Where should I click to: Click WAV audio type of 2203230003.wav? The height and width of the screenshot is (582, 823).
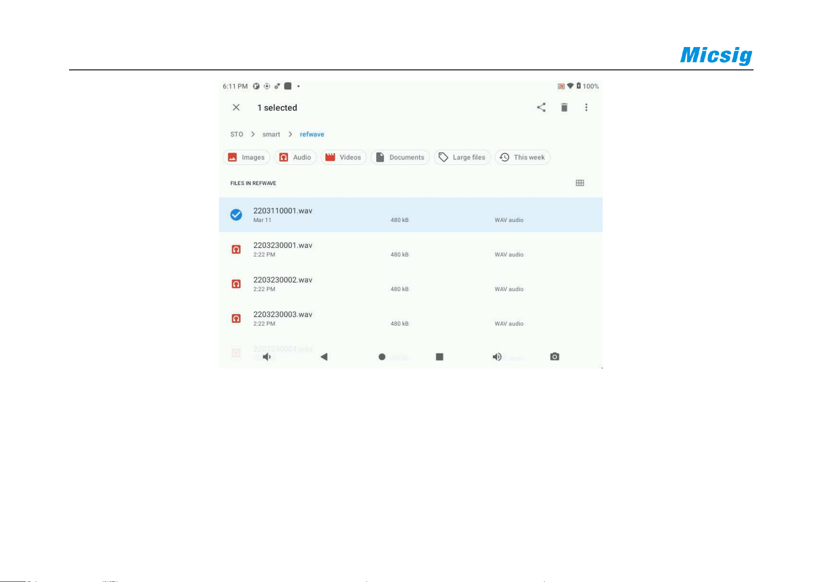pyautogui.click(x=509, y=324)
